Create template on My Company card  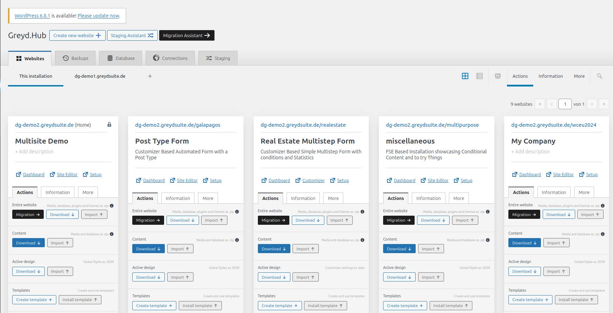(x=530, y=300)
